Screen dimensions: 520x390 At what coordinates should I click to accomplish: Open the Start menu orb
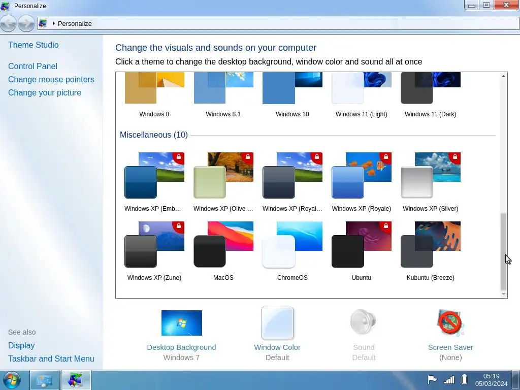(x=12, y=380)
